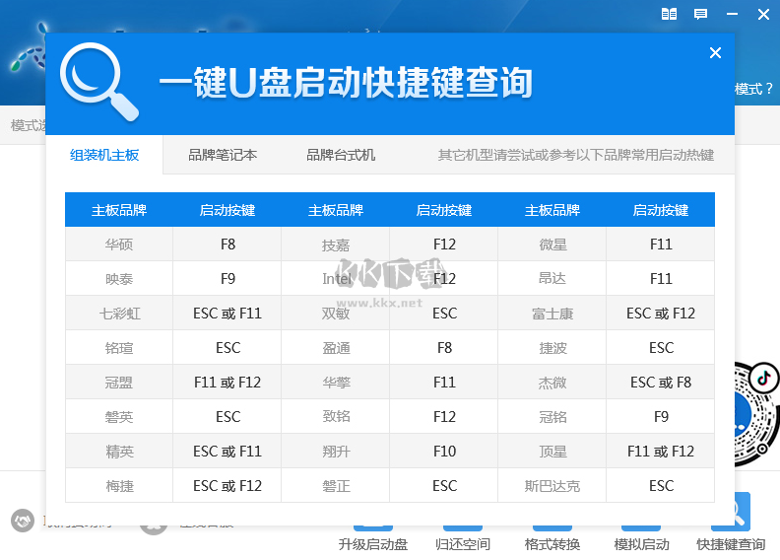Image resolution: width=780 pixels, height=560 pixels.
Task: Launch 模拟启动 from the bottom toolbar
Action: [642, 544]
